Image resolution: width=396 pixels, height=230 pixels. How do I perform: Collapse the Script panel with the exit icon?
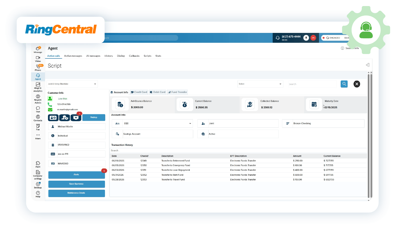point(367,65)
